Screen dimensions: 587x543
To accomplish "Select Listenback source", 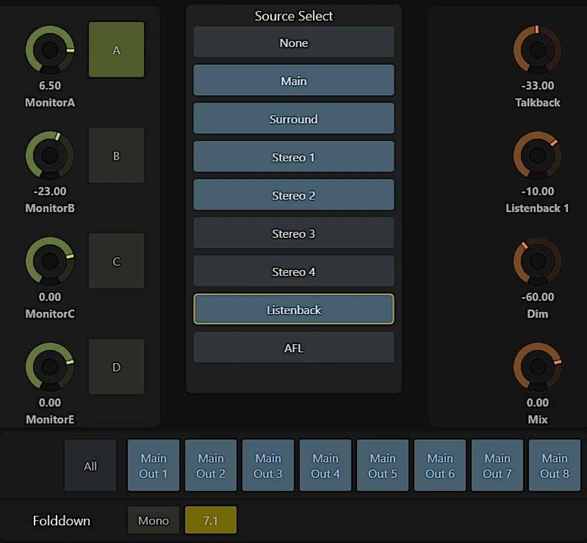I will [293, 309].
